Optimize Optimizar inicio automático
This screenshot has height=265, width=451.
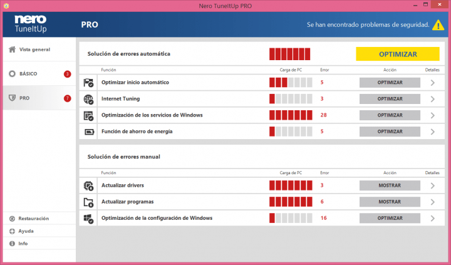point(390,83)
